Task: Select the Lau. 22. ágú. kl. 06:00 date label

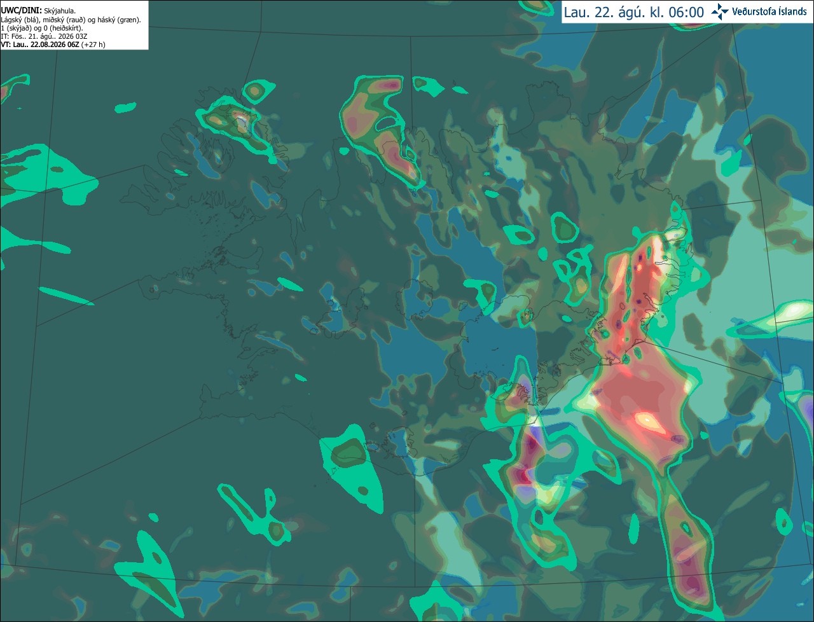Action: tap(634, 12)
